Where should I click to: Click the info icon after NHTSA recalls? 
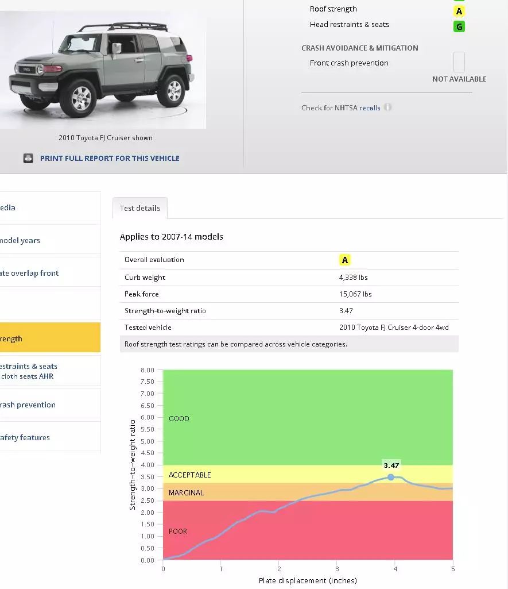pos(387,107)
